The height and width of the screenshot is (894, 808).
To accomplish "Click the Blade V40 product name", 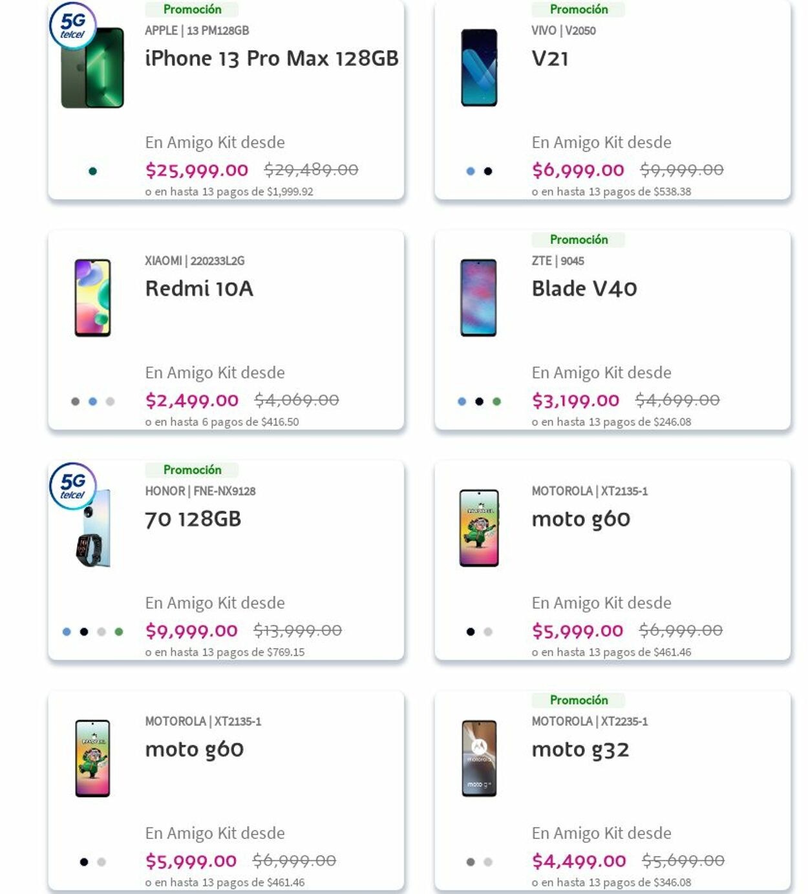I will click(x=584, y=289).
